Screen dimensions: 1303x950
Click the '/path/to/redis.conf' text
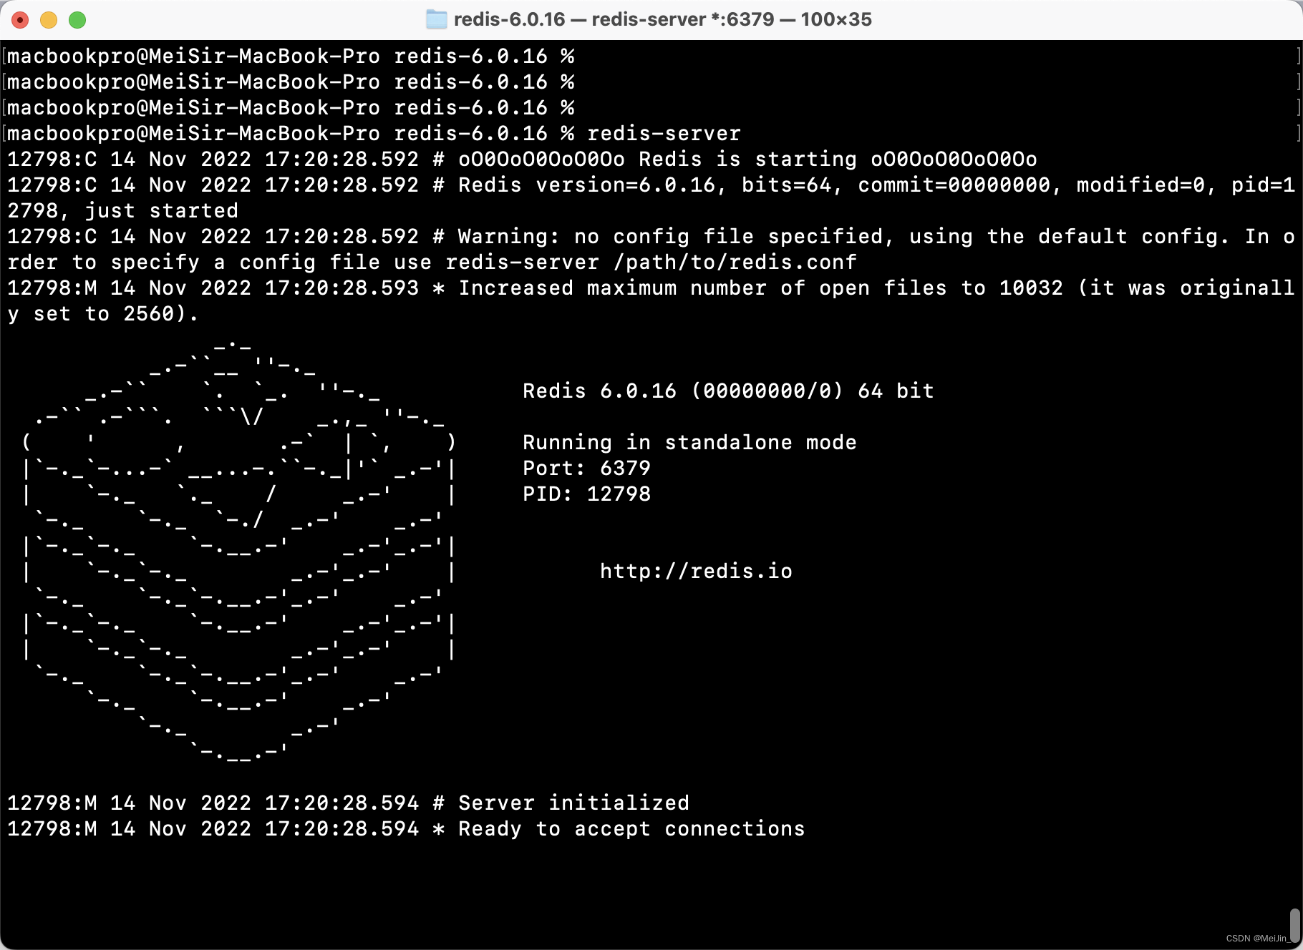pyautogui.click(x=735, y=263)
